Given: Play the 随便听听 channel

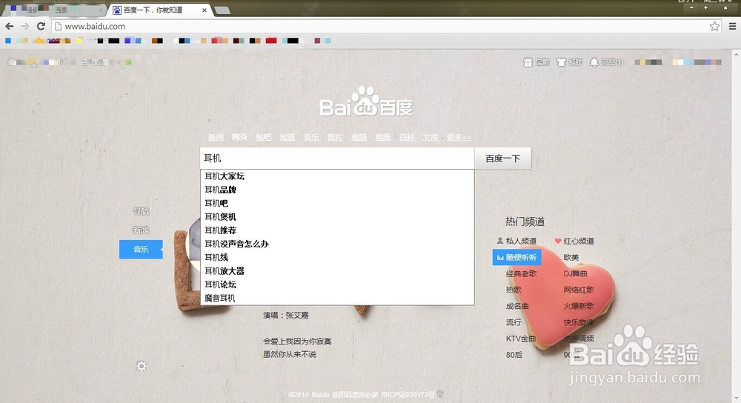Looking at the screenshot, I should coord(516,258).
